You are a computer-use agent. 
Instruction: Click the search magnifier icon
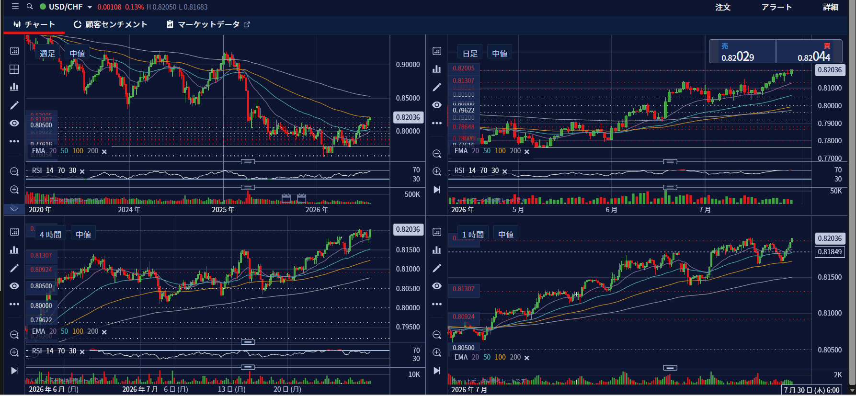pyautogui.click(x=30, y=7)
